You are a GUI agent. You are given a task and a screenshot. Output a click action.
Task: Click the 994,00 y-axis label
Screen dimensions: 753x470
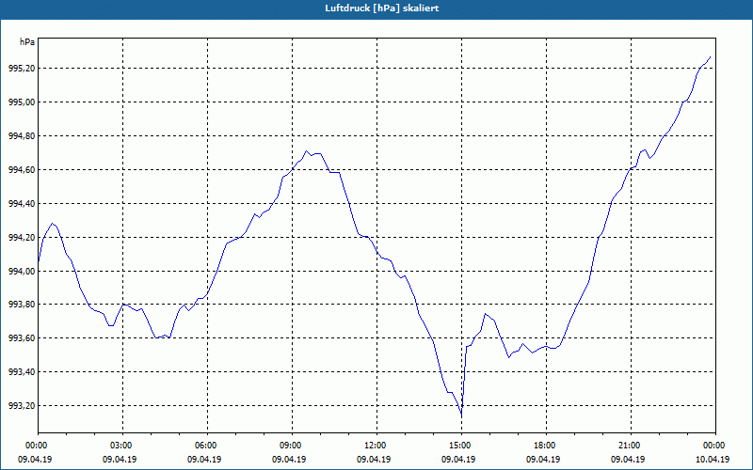tap(22, 272)
